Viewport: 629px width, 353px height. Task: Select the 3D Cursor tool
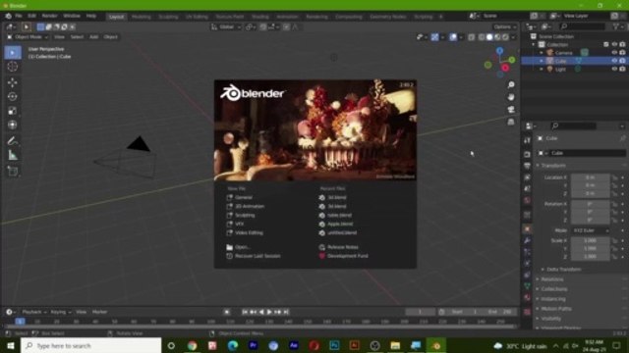[13, 67]
